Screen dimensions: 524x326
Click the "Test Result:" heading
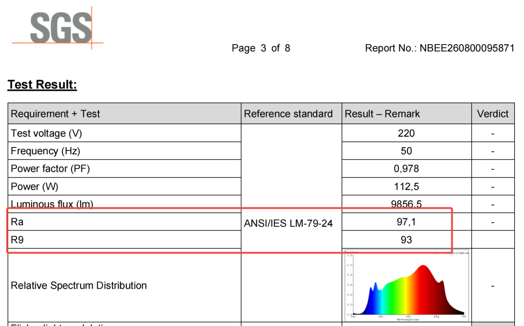42,84
